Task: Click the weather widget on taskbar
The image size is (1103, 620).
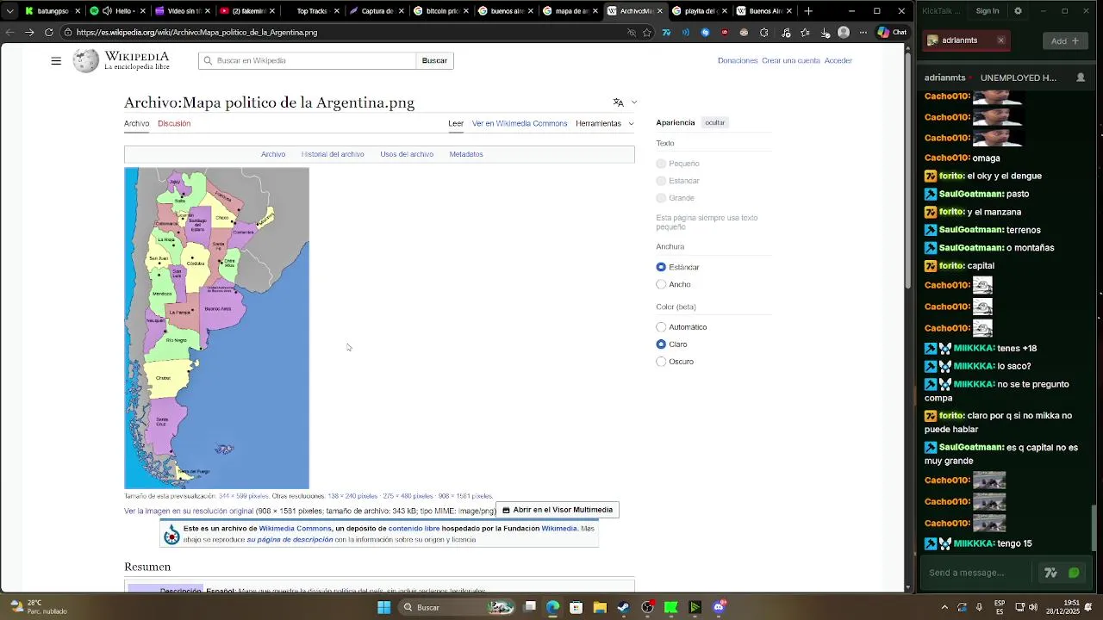Action: (39, 607)
